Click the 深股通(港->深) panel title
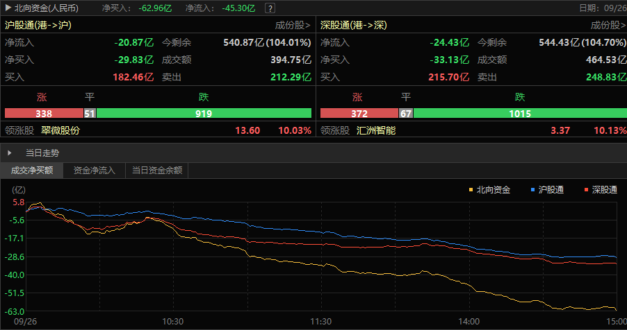Image resolution: width=627 pixels, height=330 pixels. click(353, 25)
